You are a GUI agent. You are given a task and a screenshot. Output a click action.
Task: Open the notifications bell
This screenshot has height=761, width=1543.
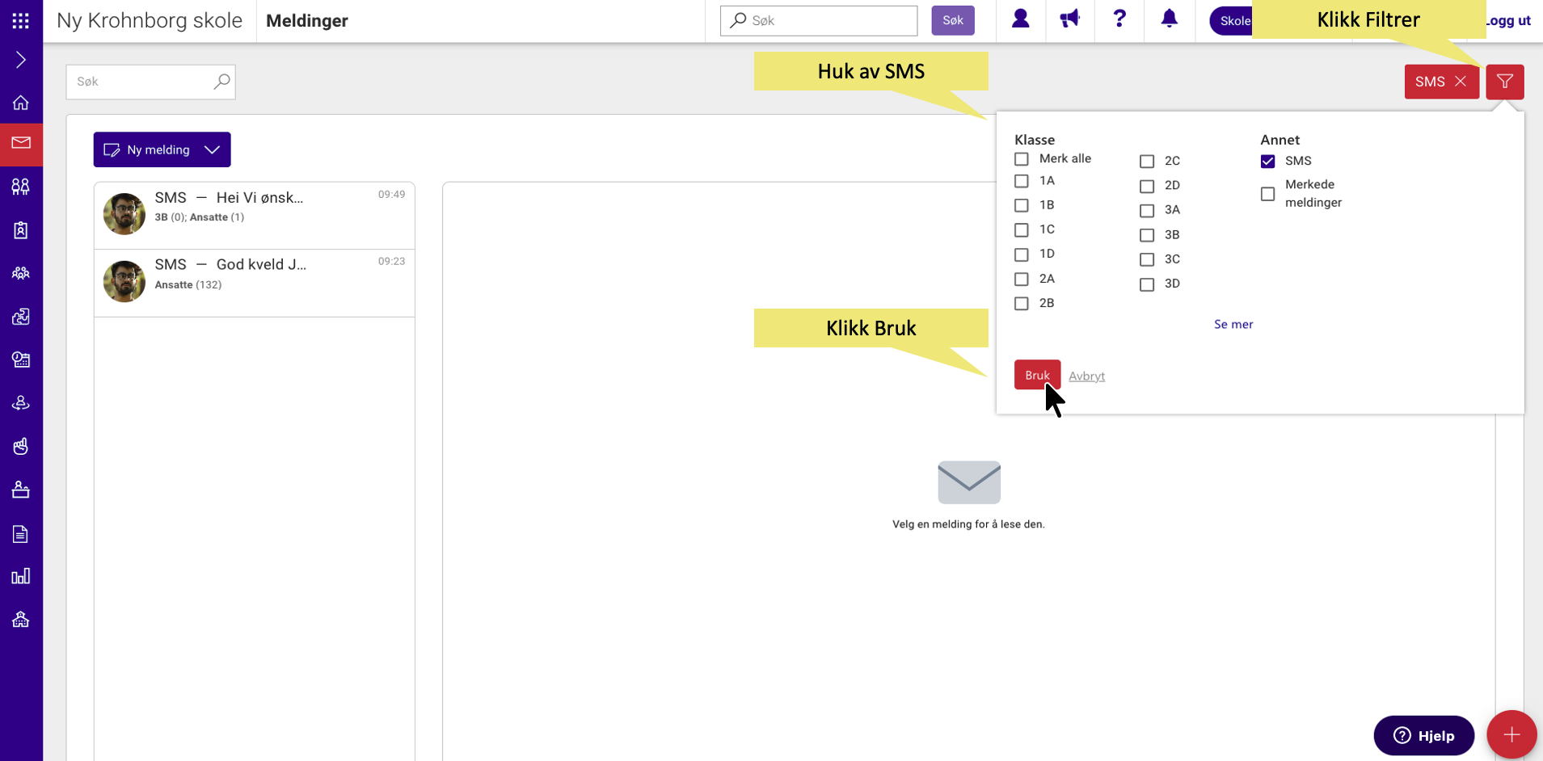[1169, 19]
